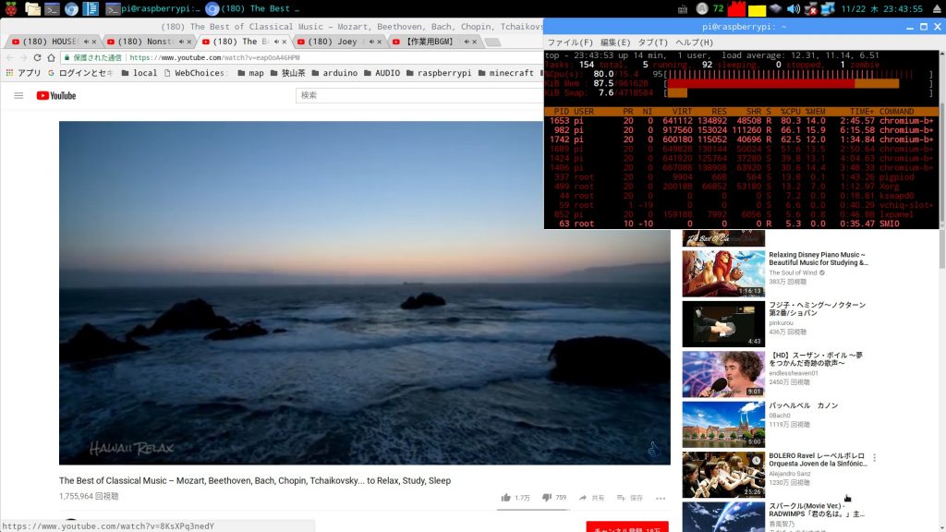Open the パッヘルベル カノン video thumbnail

(x=723, y=424)
